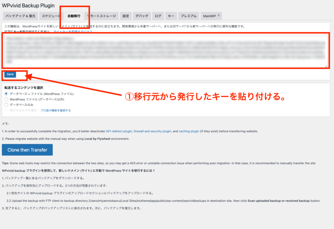Close the MainWP tab with its X
334x229 pixels.
pyautogui.click(x=219, y=15)
